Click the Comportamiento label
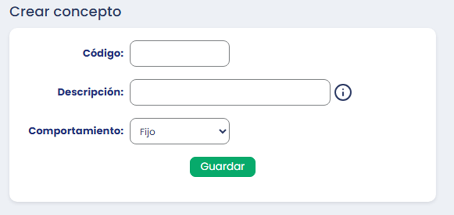This screenshot has height=215, width=454. [76, 131]
